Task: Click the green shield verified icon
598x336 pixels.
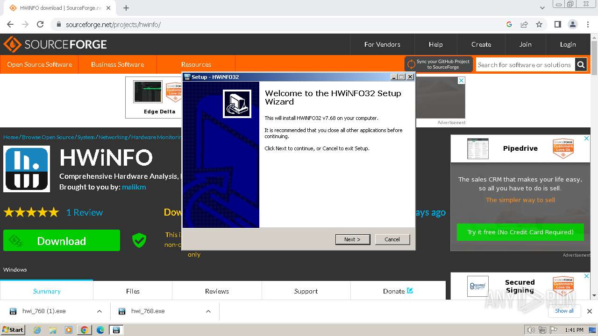Action: [139, 240]
